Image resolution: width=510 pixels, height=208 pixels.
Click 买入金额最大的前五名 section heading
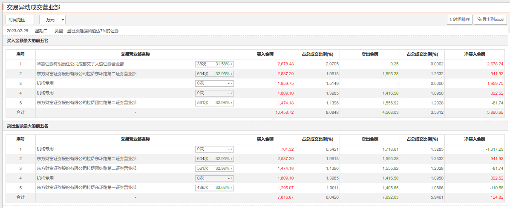click(x=28, y=41)
